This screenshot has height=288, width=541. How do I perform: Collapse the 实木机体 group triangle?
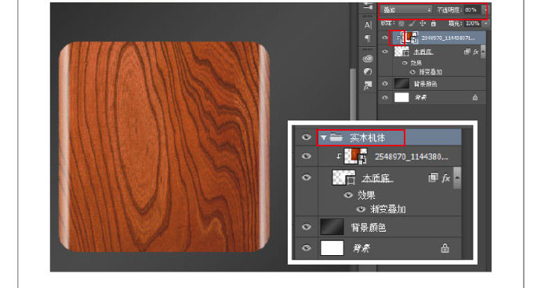tap(323, 138)
